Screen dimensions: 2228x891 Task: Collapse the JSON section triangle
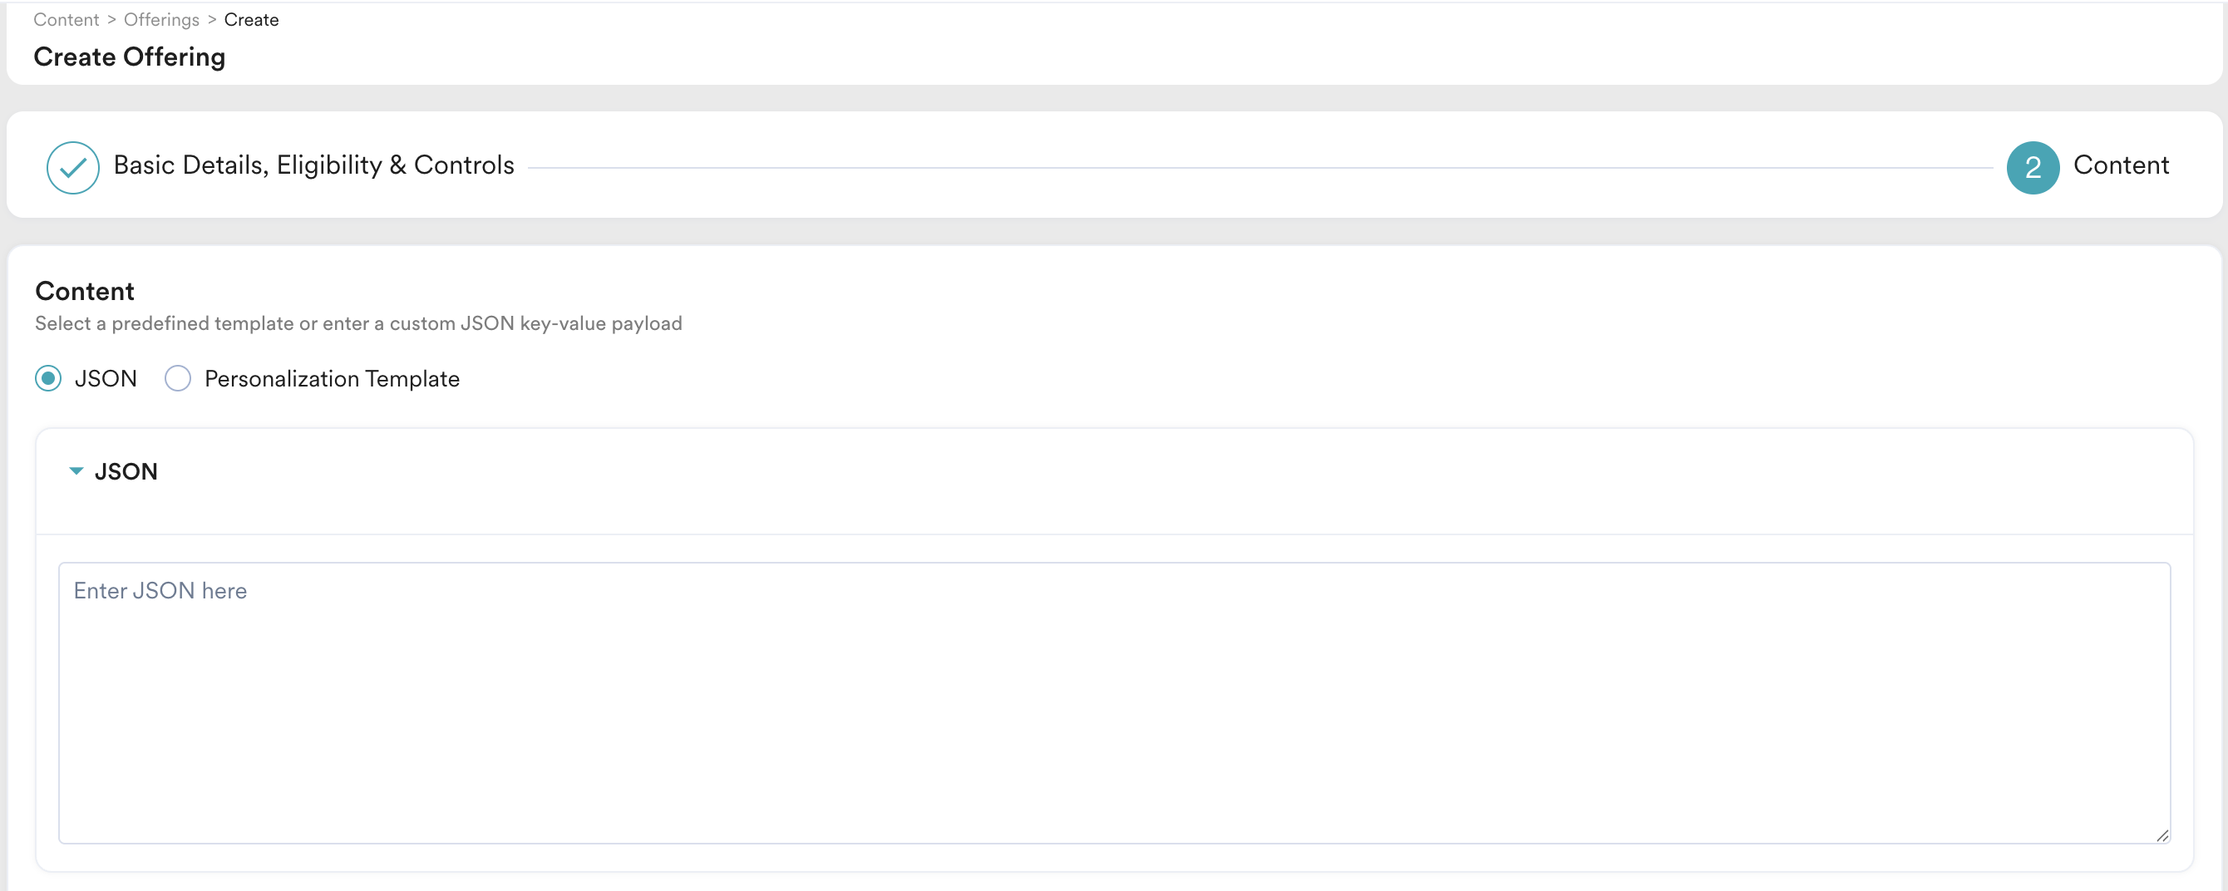point(76,470)
